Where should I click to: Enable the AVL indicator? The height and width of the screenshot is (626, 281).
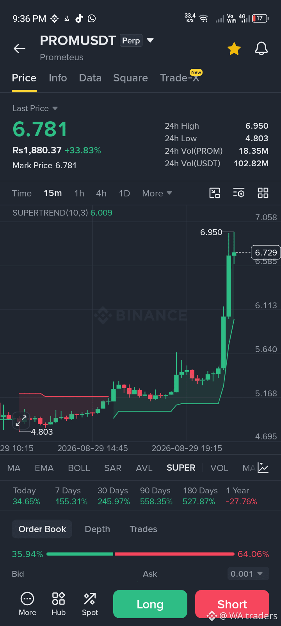tap(144, 468)
